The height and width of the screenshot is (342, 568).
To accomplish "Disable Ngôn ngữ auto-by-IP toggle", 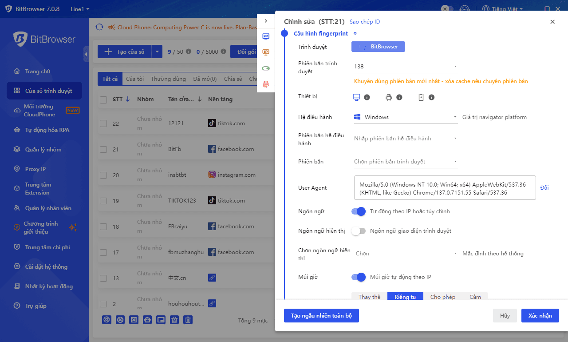I will tap(358, 211).
